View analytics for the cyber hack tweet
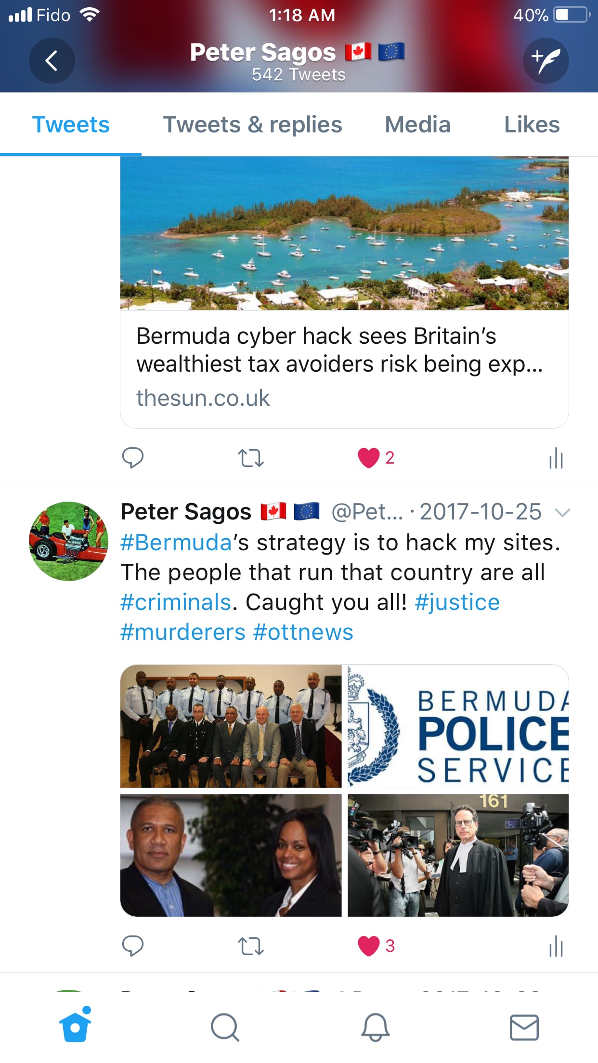Screen dimensions: 598x1063 (556, 458)
